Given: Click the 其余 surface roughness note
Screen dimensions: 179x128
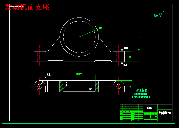Looking at the screenshot, I should tap(156, 15).
